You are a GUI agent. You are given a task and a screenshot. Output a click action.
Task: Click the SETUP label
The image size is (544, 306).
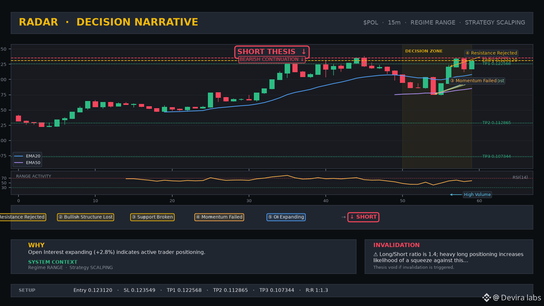coord(27,290)
